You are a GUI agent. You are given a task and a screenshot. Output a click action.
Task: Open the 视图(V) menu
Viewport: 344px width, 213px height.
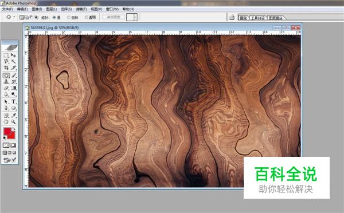click(x=96, y=9)
